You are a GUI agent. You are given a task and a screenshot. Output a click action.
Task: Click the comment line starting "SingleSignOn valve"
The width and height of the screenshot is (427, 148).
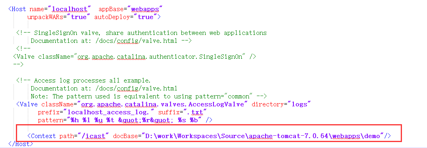[x=141, y=33]
